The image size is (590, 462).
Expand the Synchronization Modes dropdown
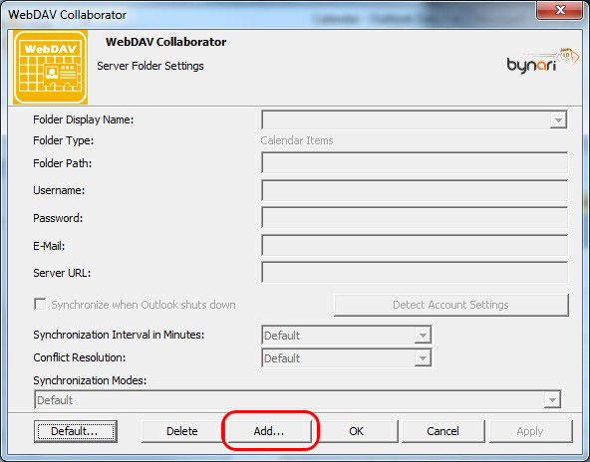tap(552, 400)
